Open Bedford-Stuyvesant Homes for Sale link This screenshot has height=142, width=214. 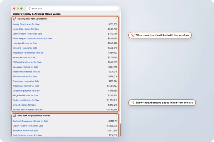(30, 121)
